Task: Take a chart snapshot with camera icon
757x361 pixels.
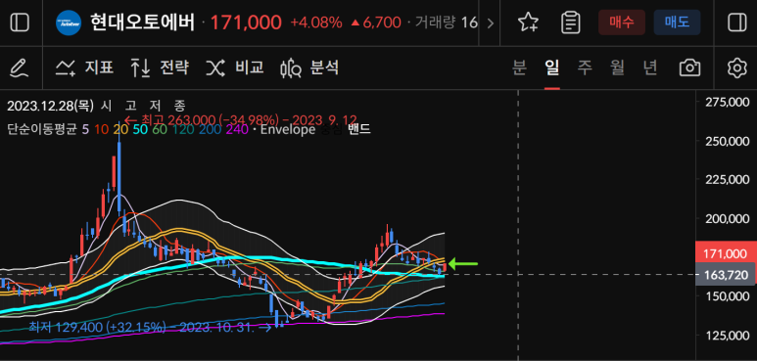Action: click(x=689, y=68)
